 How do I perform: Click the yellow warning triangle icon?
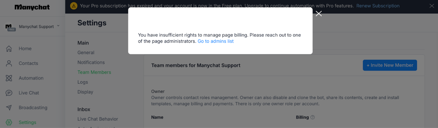(73, 6)
